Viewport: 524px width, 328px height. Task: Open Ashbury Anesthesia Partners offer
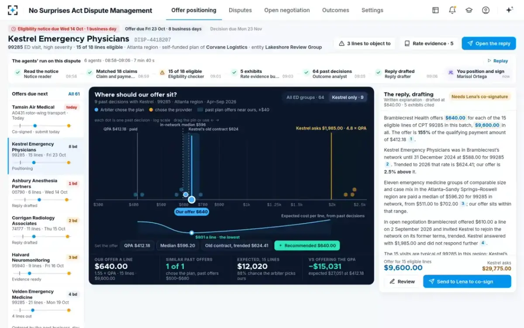[45, 193]
